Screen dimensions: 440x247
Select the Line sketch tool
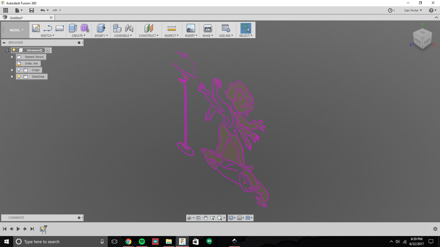click(x=48, y=28)
